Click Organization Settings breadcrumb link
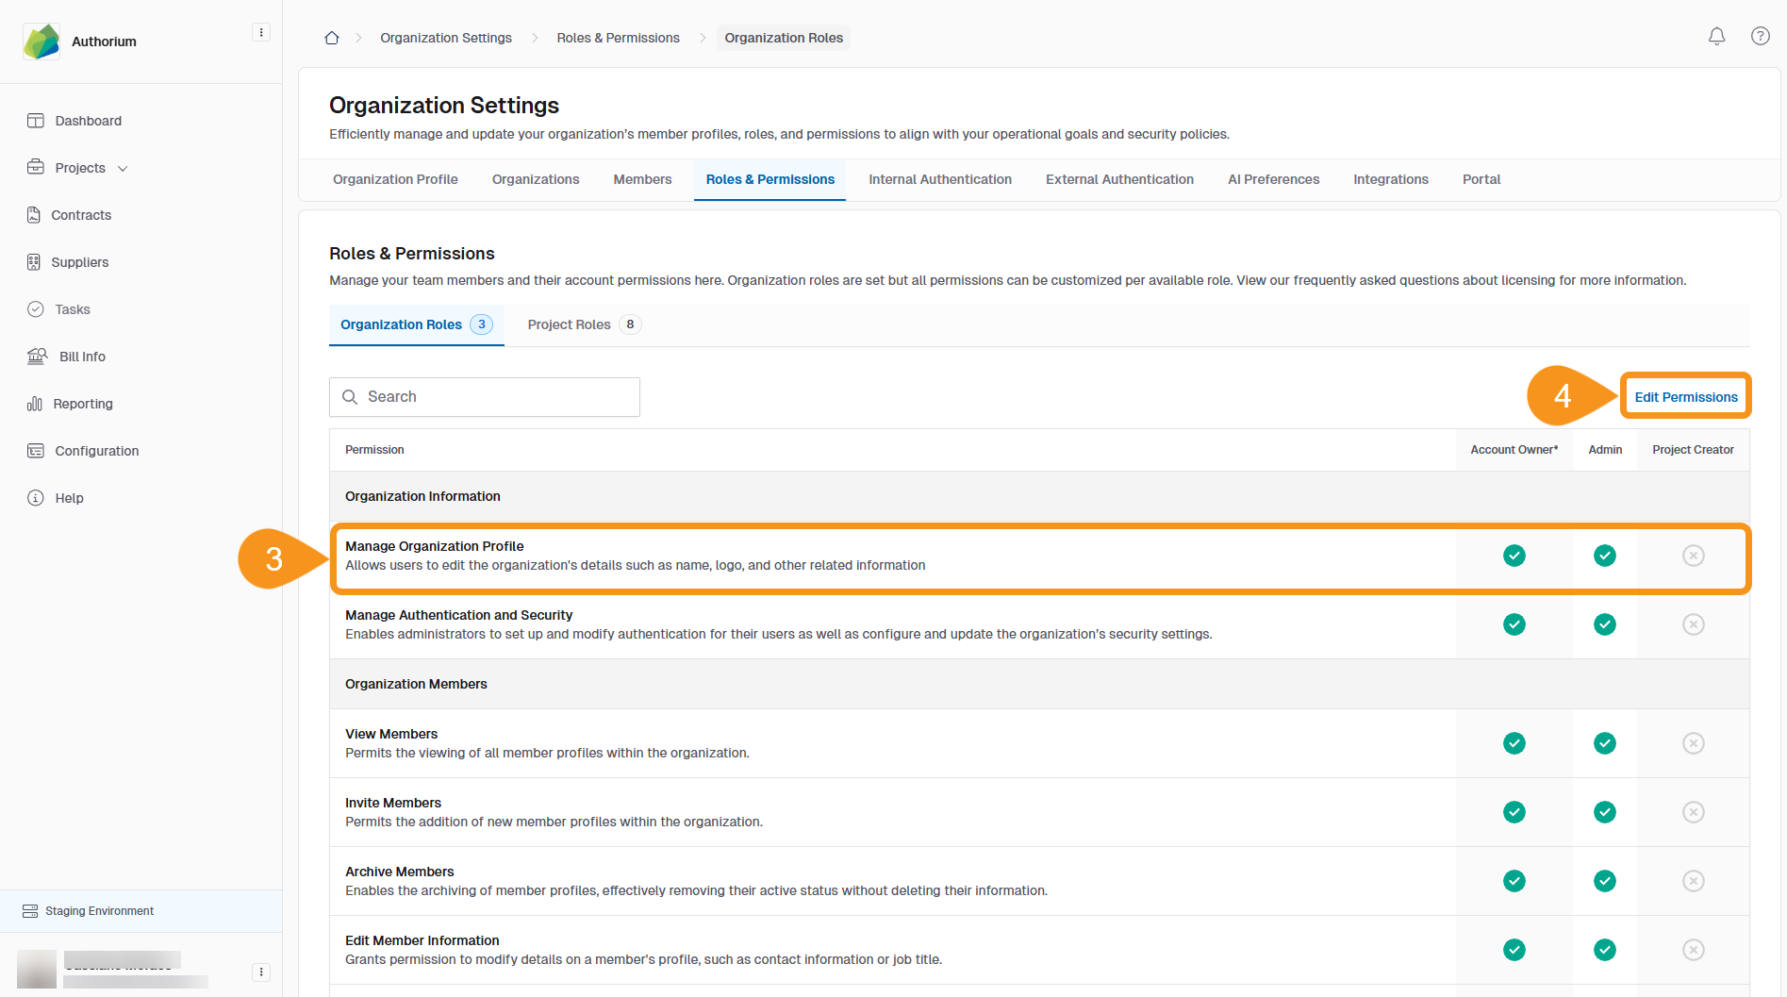The image size is (1787, 997). tap(445, 38)
